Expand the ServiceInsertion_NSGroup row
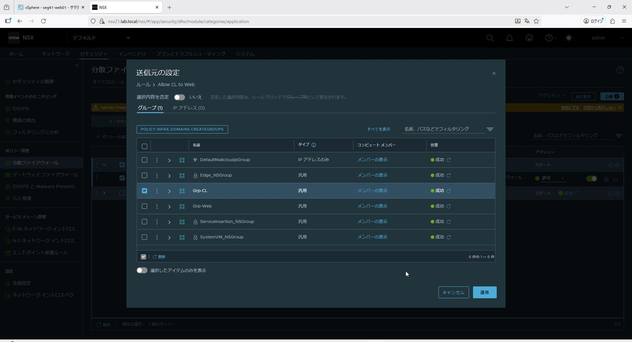The width and height of the screenshot is (632, 342). click(x=170, y=222)
